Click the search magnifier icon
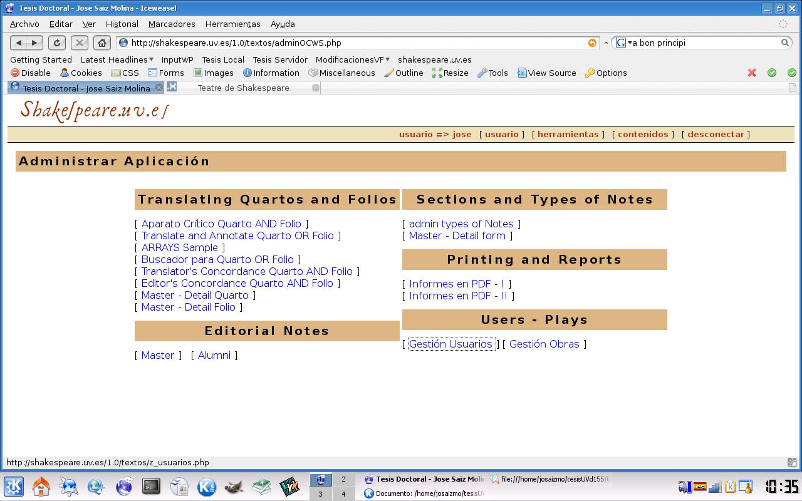The width and height of the screenshot is (802, 501). tap(784, 43)
